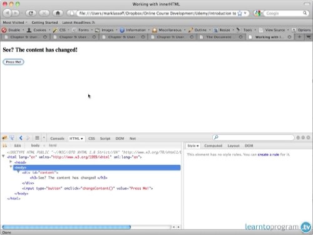Collapse the body node in tree

pos(11,167)
